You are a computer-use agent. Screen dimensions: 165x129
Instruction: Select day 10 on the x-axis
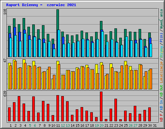53,125
